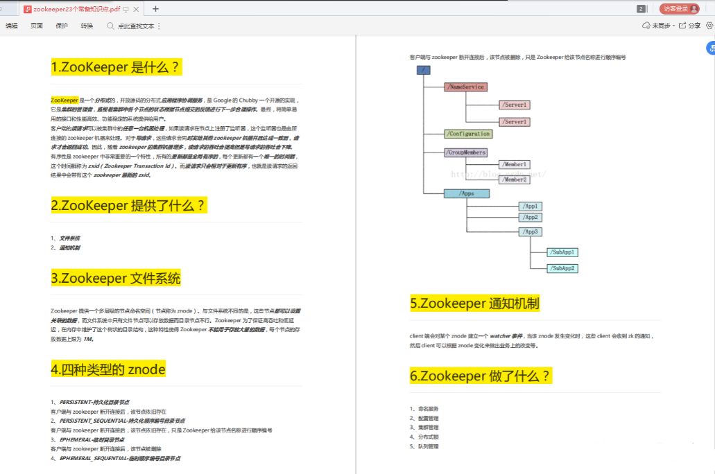Open the 编辑 menu
The image size is (715, 474).
pyautogui.click(x=11, y=26)
